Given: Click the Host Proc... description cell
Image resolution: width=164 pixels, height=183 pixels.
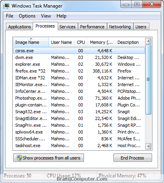Looking at the screenshot, I should pyautogui.click(x=129, y=146).
